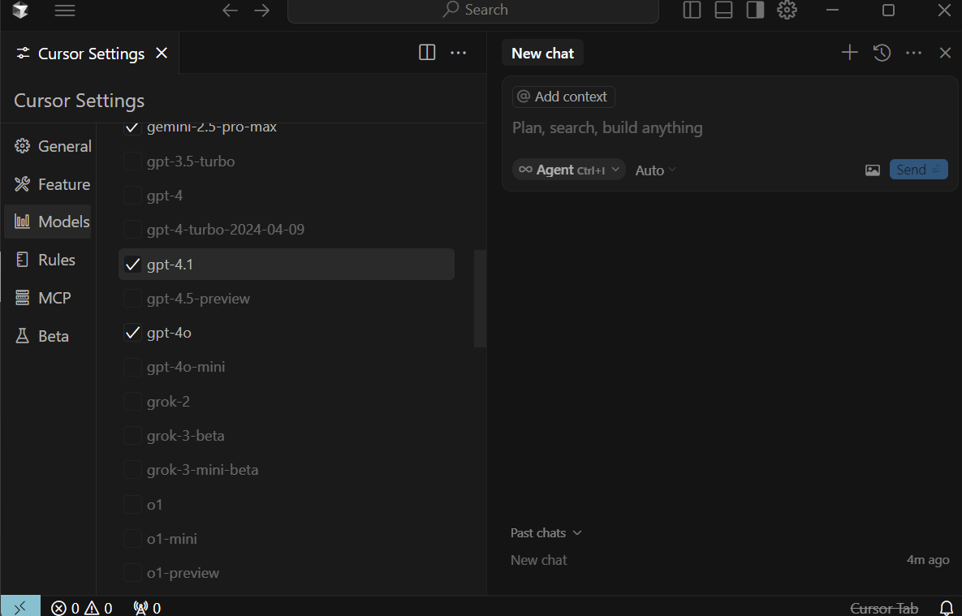962x616 pixels.
Task: Focus the Plan, search, build anything input
Action: click(x=730, y=127)
